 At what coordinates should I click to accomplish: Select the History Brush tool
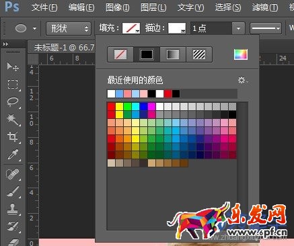pyautogui.click(x=13, y=227)
